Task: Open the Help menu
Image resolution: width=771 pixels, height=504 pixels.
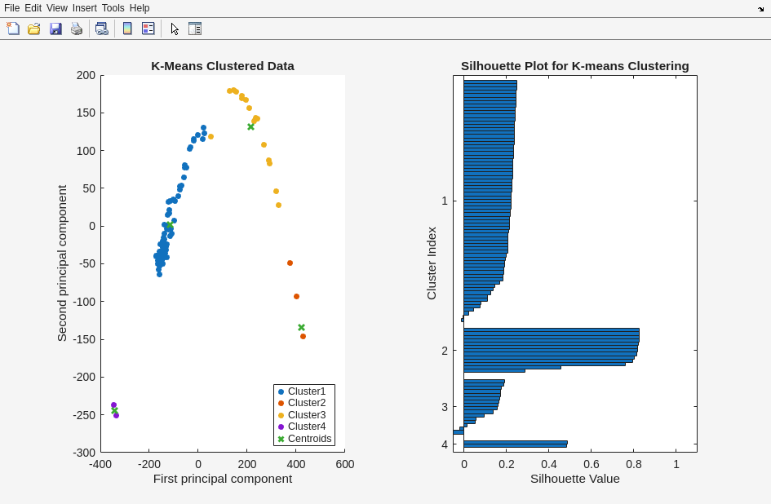Action: (140, 8)
